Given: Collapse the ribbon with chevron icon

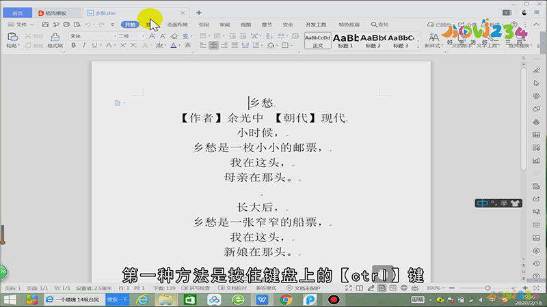Looking at the screenshot, I should click(x=536, y=25).
